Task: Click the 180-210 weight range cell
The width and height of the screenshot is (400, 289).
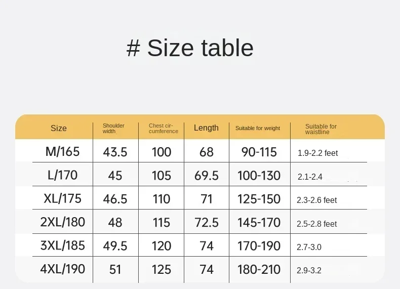Action: (259, 269)
